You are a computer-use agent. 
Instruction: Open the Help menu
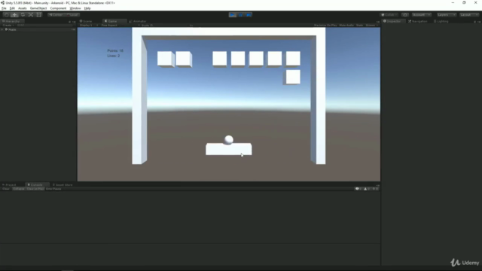click(x=87, y=8)
